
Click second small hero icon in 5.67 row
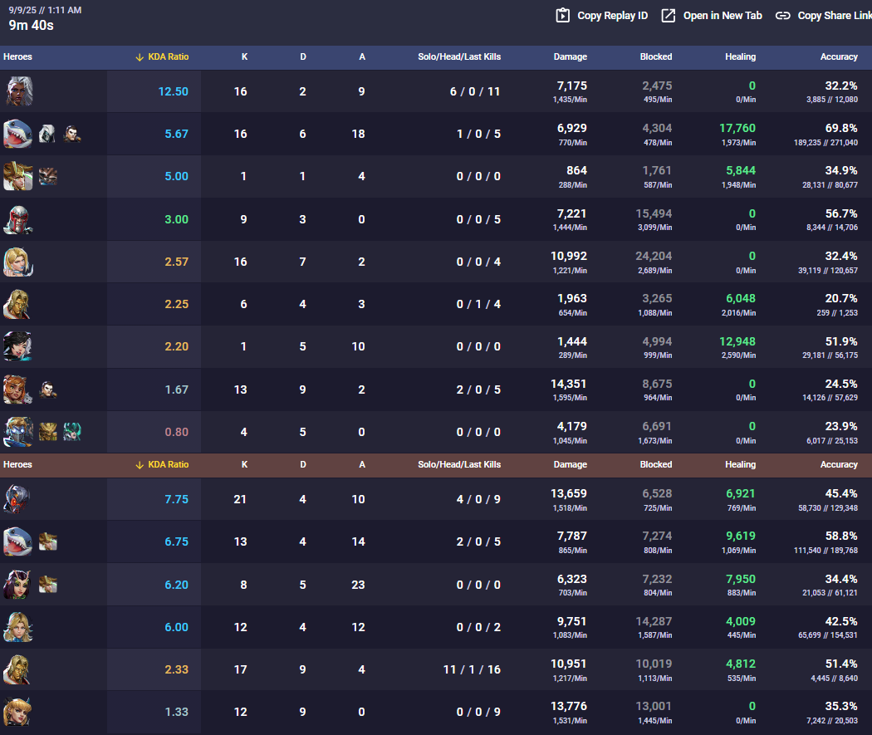(47, 134)
